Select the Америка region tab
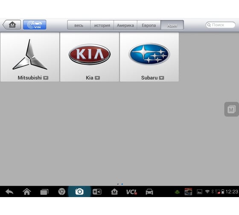 (x=125, y=25)
